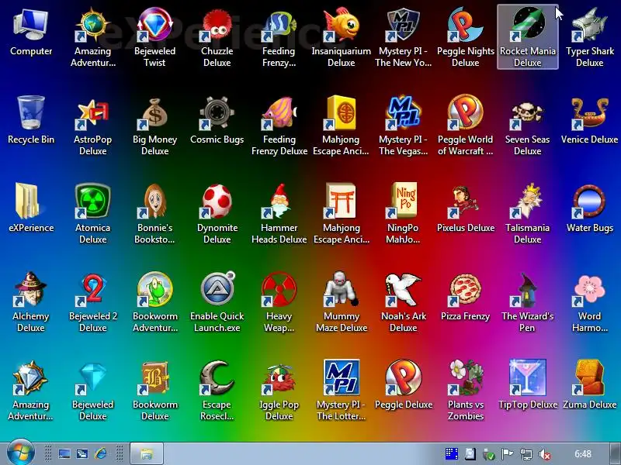The height and width of the screenshot is (465, 621).
Task: Launch Internet Explorer from Quick Launch
Action: [100, 453]
